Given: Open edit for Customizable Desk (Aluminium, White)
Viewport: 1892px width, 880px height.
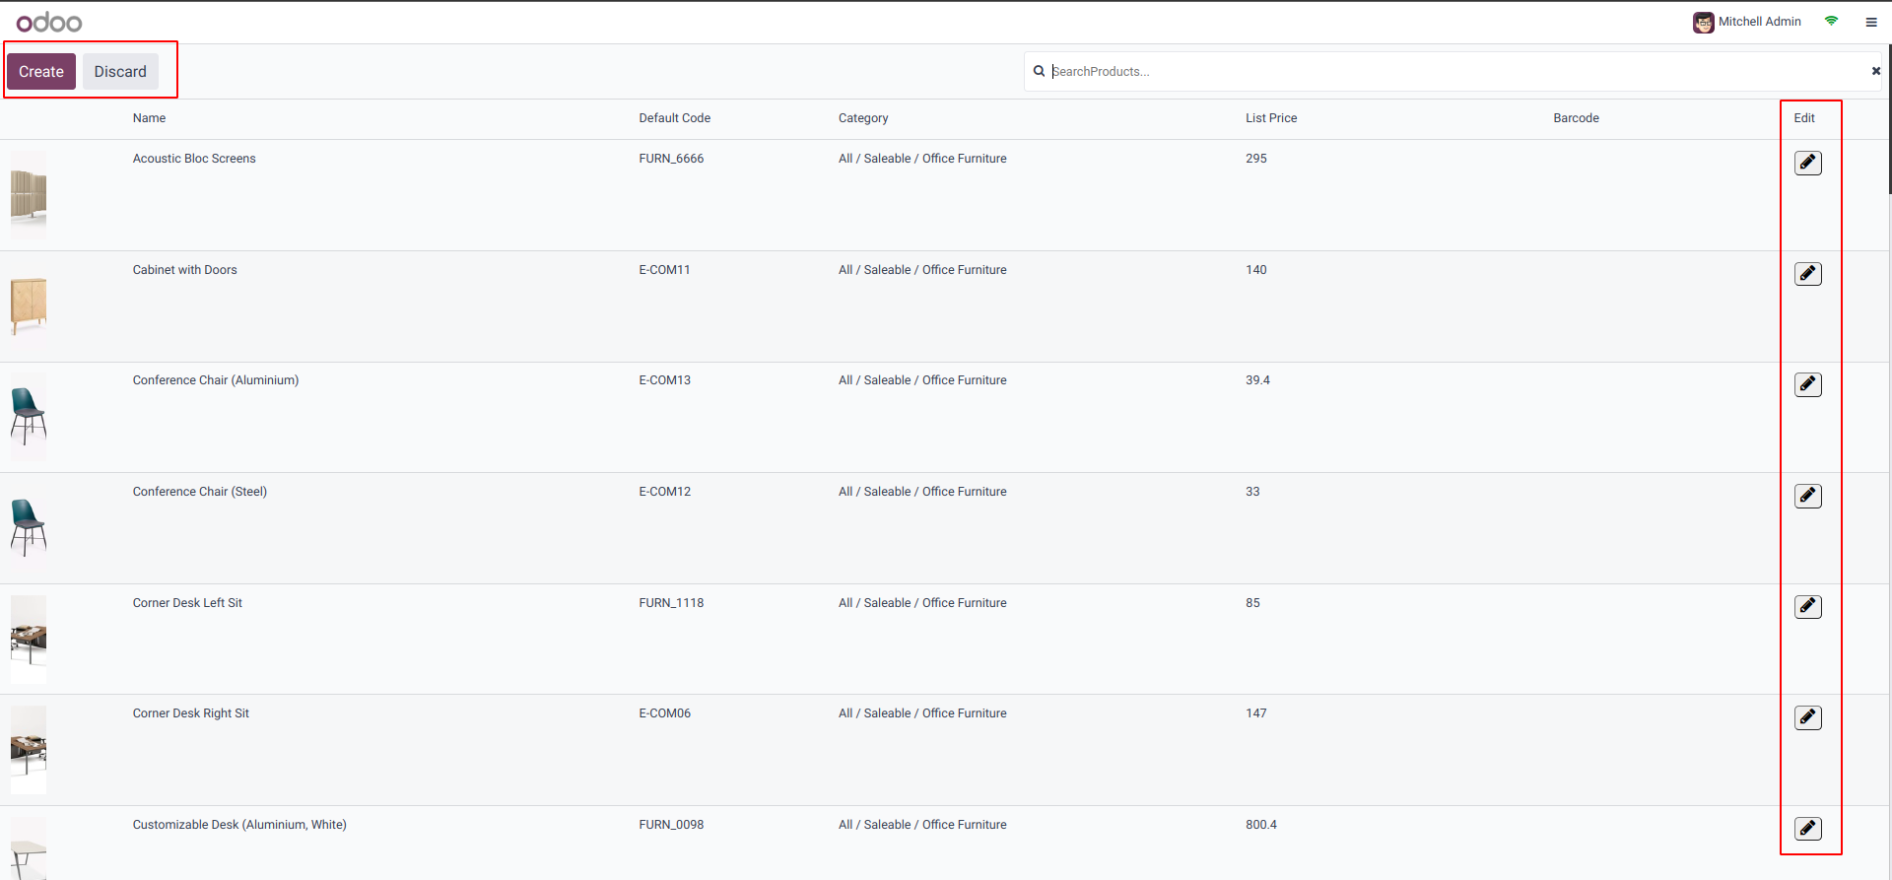Looking at the screenshot, I should coord(1807,829).
